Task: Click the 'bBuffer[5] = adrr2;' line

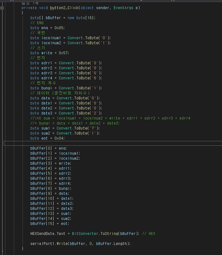Action: (x=51, y=173)
